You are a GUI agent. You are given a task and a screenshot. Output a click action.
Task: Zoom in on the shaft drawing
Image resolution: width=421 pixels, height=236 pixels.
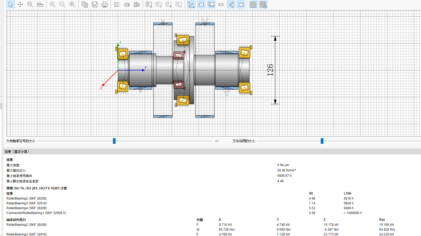[x=53, y=5]
